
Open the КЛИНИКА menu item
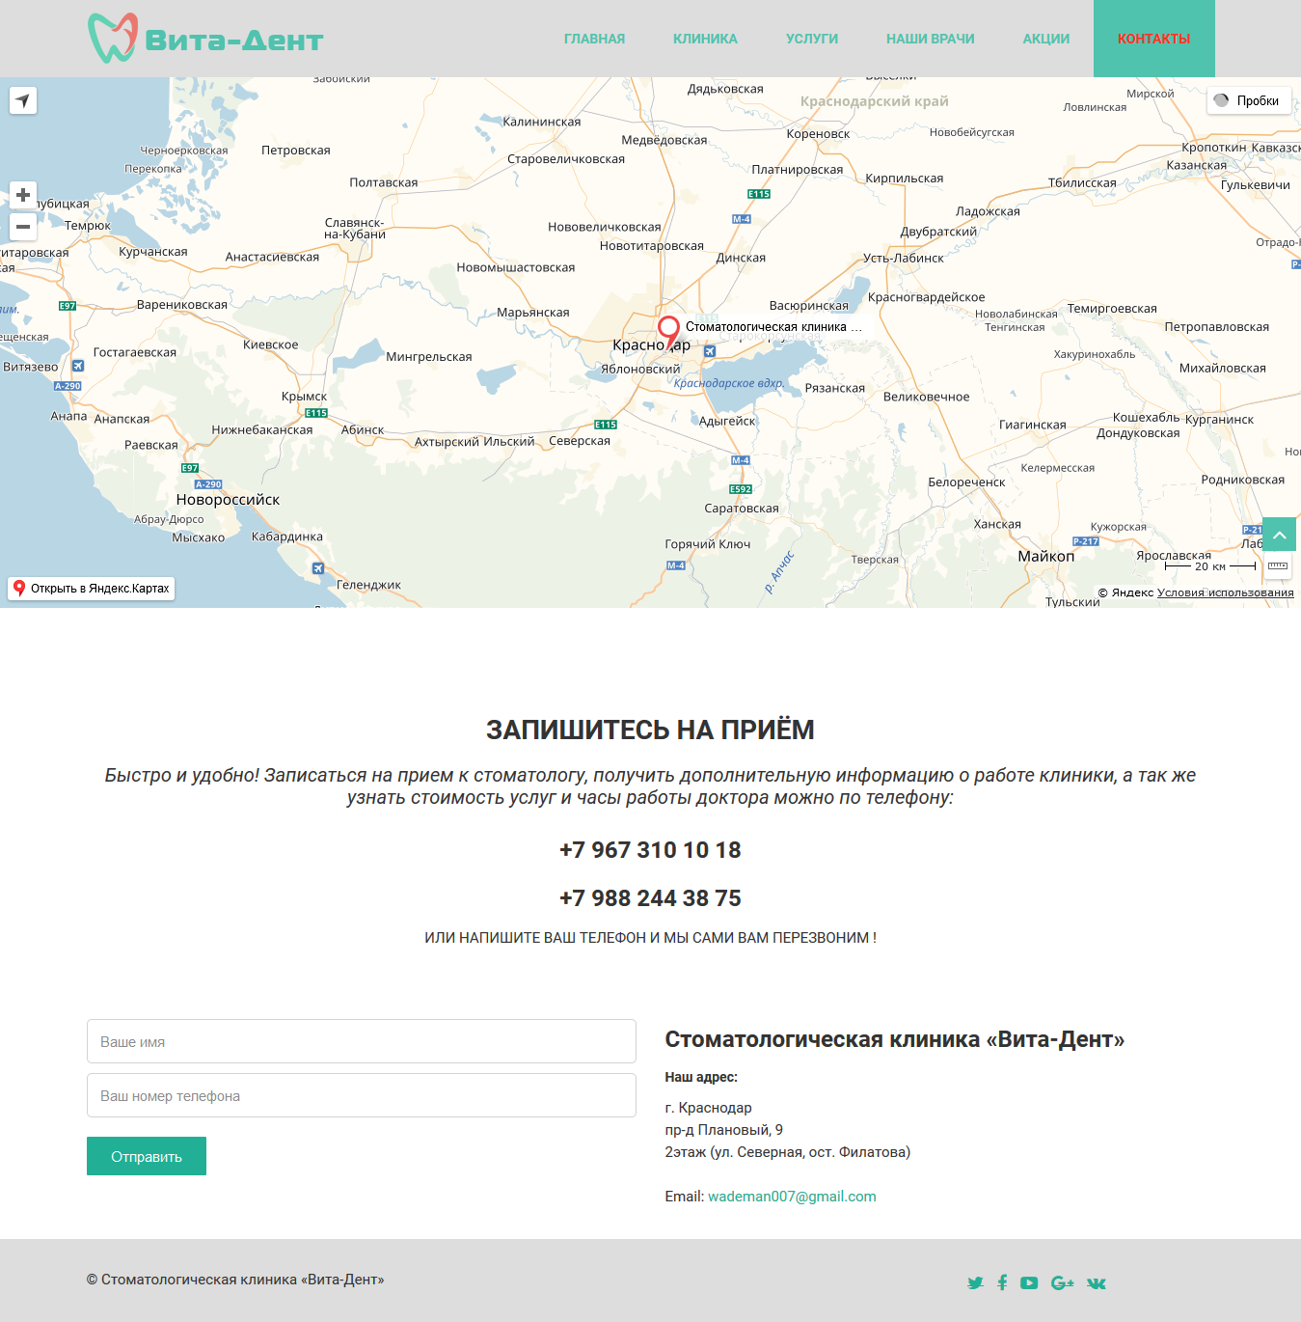[x=705, y=39]
